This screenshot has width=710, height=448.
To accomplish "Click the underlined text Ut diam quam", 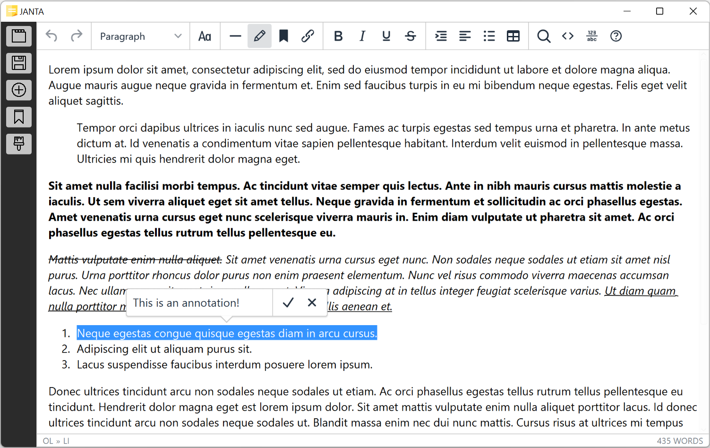I will tap(641, 291).
